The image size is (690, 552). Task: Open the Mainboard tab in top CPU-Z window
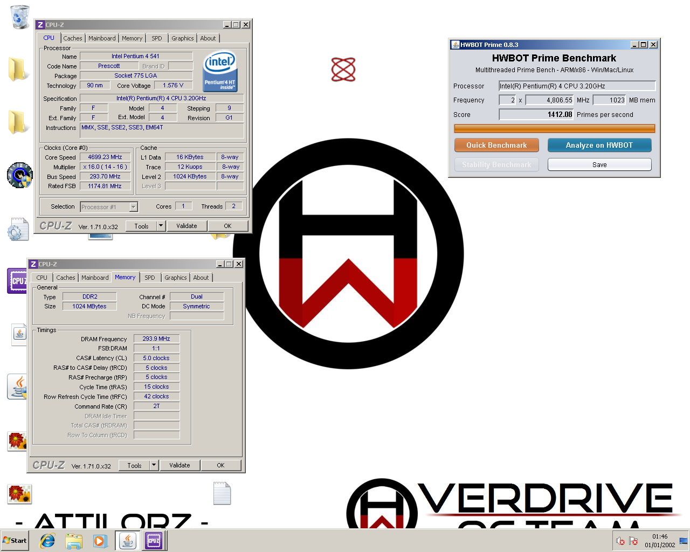(x=102, y=38)
